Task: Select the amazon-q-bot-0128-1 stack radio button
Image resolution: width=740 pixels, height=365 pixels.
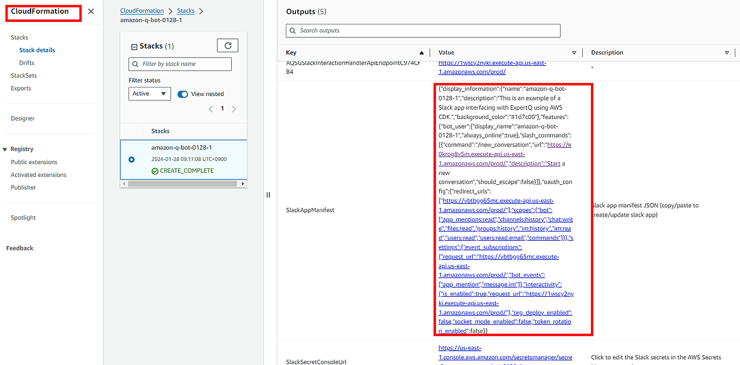Action: [x=132, y=159]
